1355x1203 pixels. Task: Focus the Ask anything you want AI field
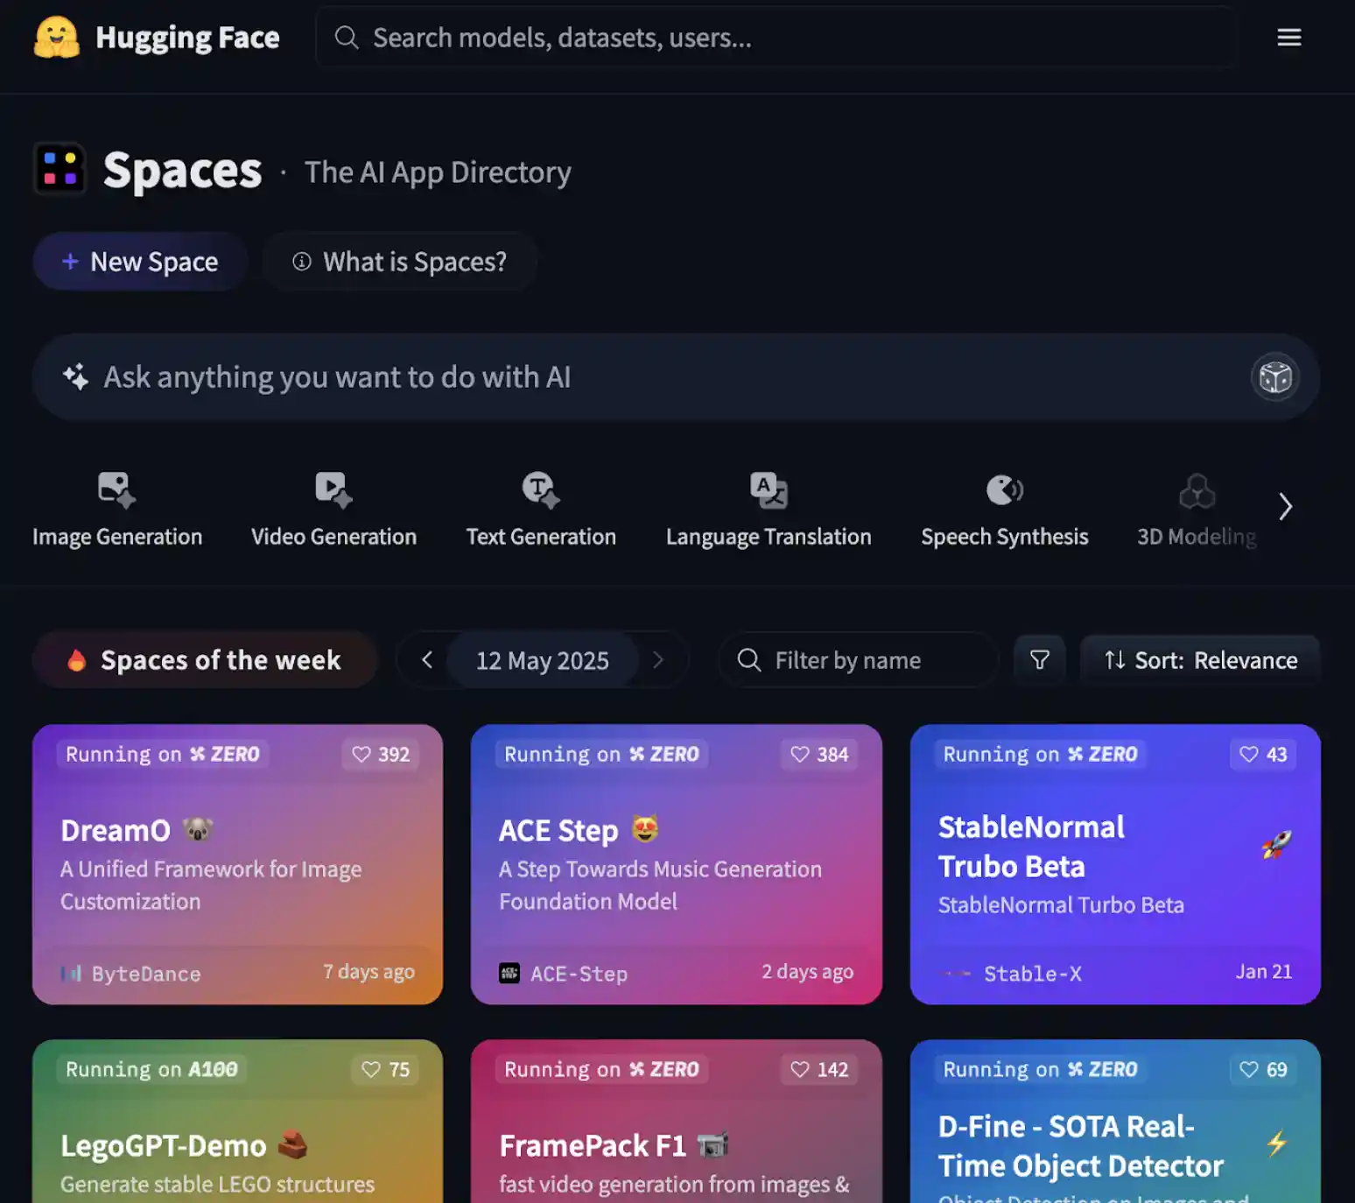pos(676,377)
